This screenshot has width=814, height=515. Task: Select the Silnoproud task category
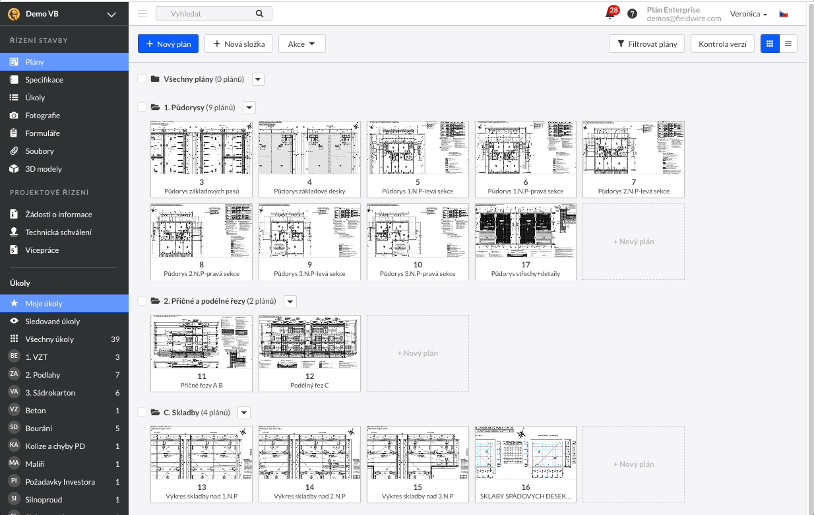(64, 500)
